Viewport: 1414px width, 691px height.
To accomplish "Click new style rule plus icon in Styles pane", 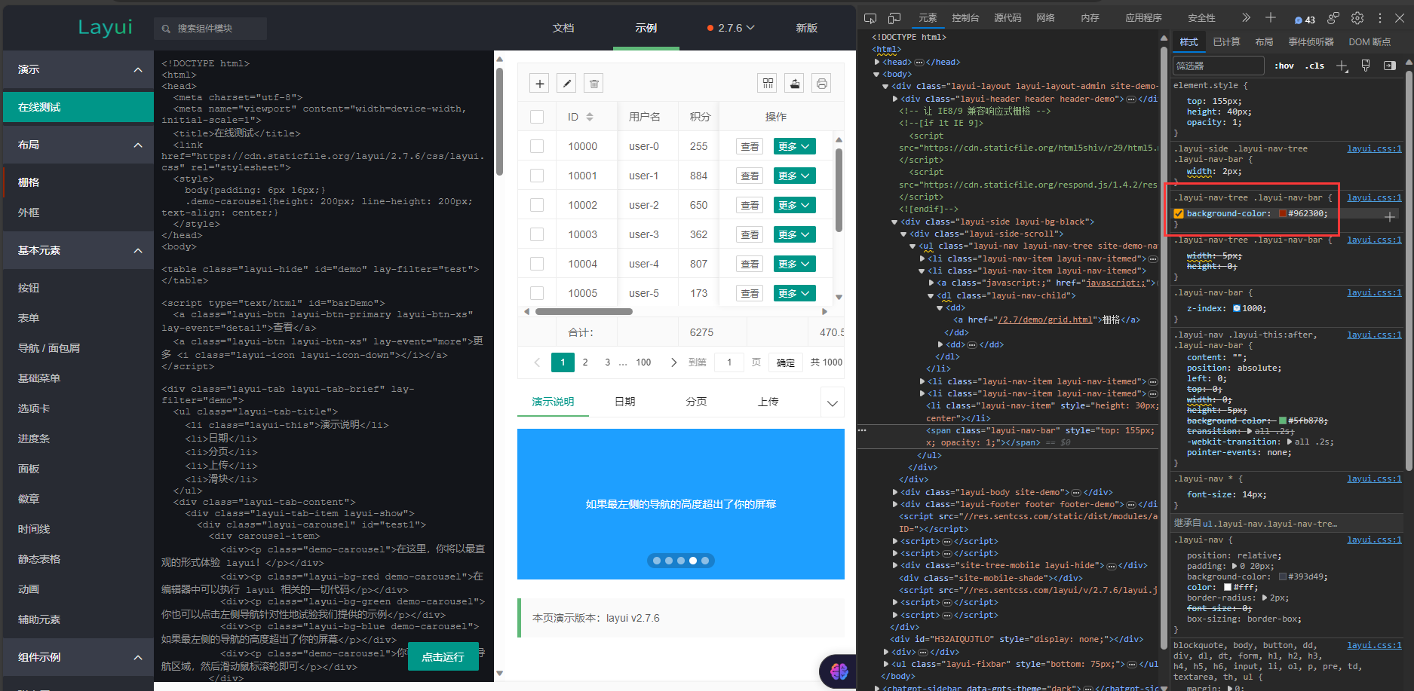I will (1342, 66).
